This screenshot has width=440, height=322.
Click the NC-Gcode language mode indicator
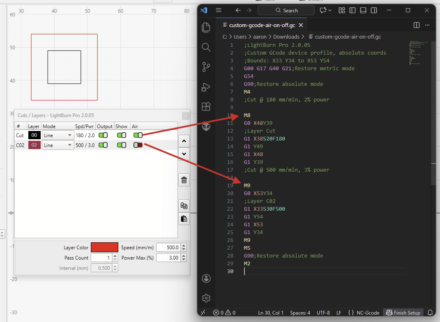pos(364,313)
